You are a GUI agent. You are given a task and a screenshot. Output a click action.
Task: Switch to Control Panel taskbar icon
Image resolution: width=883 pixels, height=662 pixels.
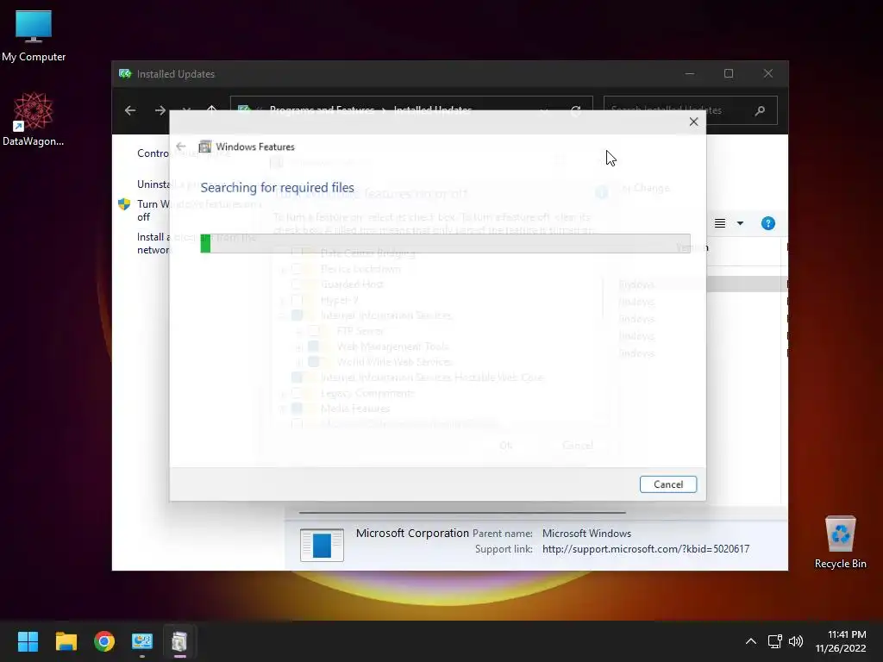point(142,641)
